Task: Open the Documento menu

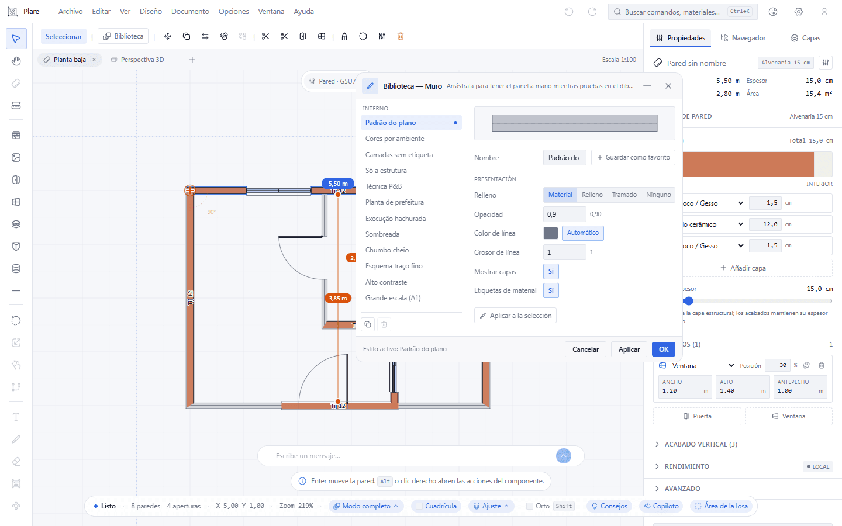Action: (190, 12)
